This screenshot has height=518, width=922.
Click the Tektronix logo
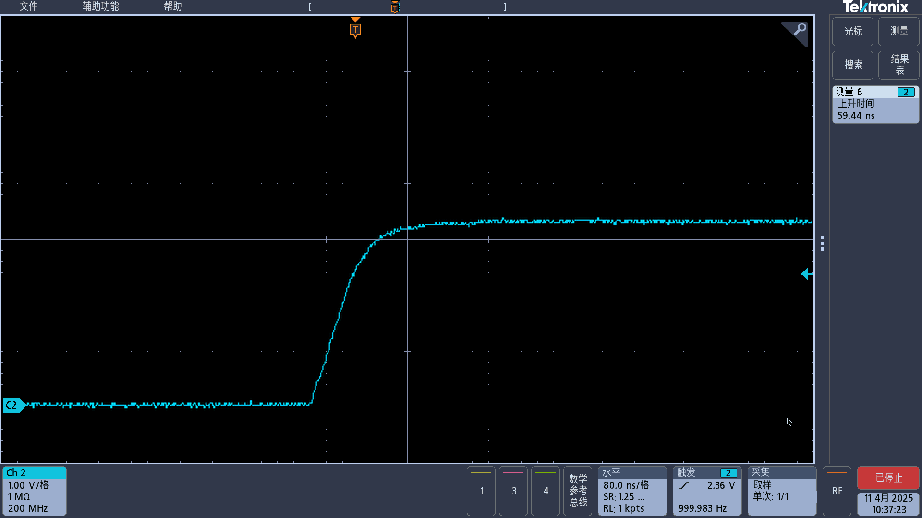click(875, 7)
